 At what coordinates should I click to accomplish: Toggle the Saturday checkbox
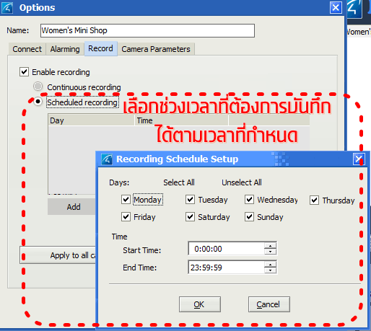pos(190,217)
